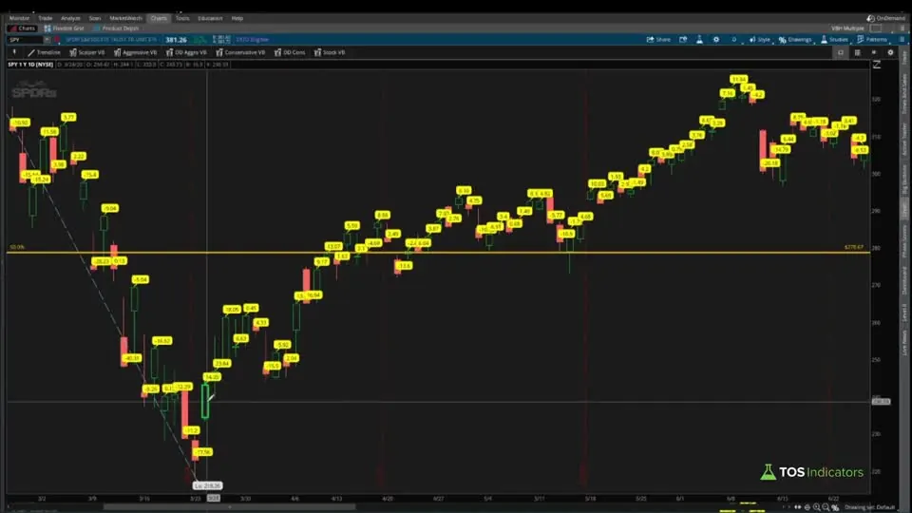912x513 pixels.
Task: Click the chart link color icon beside symbol
Action: 57,40
